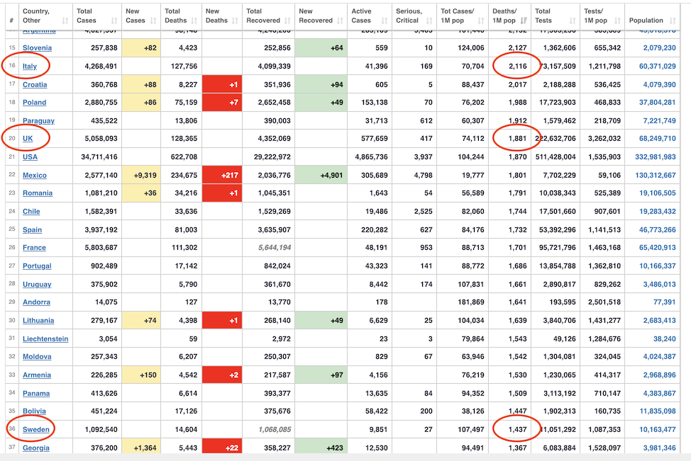Screen dimensions: 691x461
Task: Sort table by Total Tests column
Action: click(x=555, y=16)
